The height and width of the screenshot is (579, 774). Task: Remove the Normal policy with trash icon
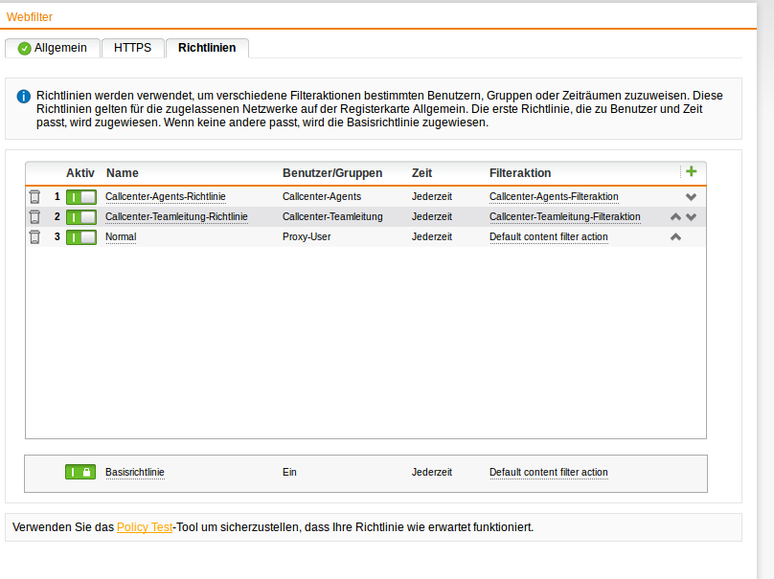point(34,236)
